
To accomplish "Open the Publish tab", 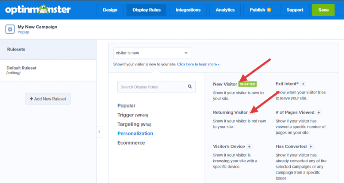I will pos(261,10).
